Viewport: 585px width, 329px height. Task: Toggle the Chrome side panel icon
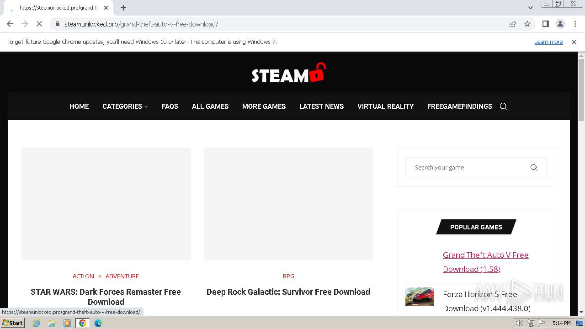coord(545,24)
